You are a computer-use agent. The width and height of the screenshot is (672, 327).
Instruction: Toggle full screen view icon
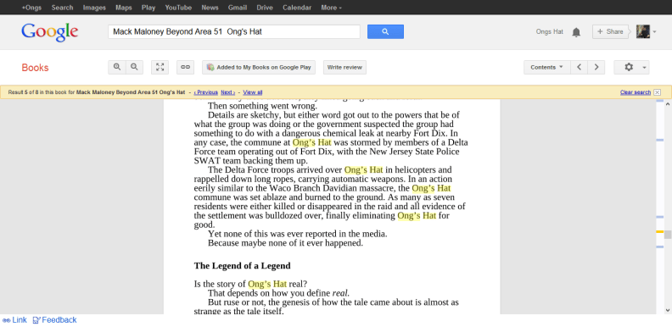pyautogui.click(x=160, y=67)
